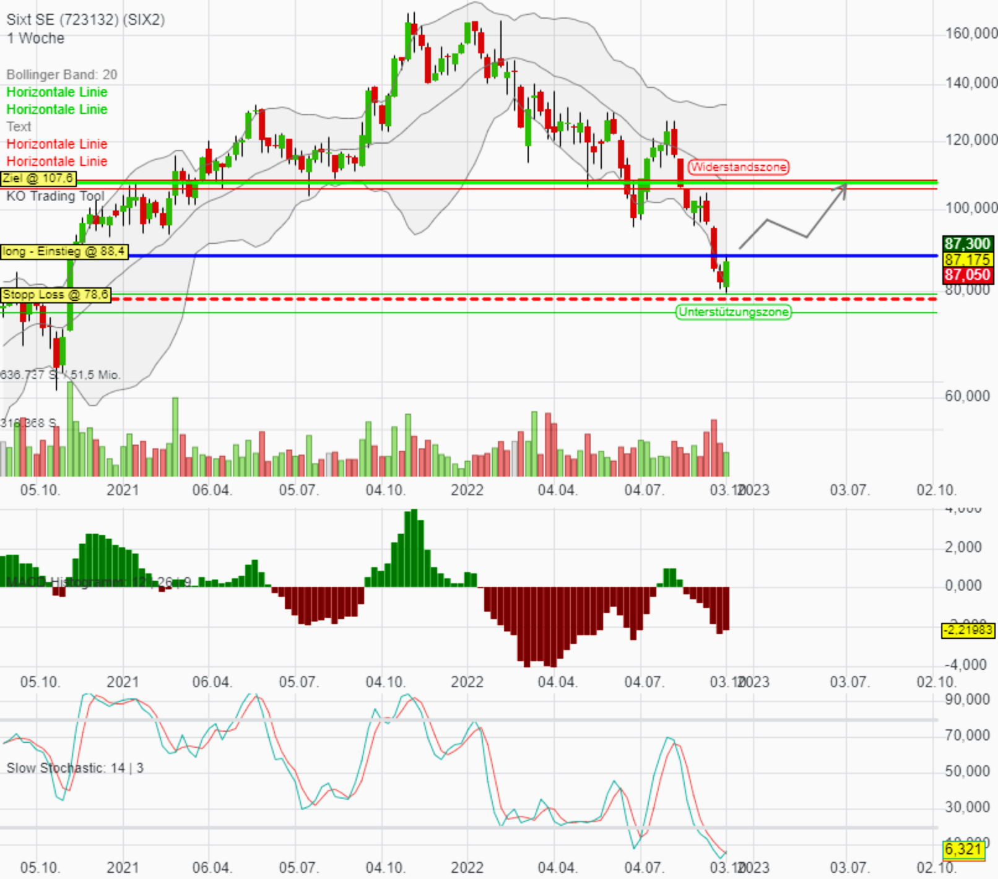Click the Sixt SE (723132) (SIX2) chart title
The image size is (998, 879).
85,20
